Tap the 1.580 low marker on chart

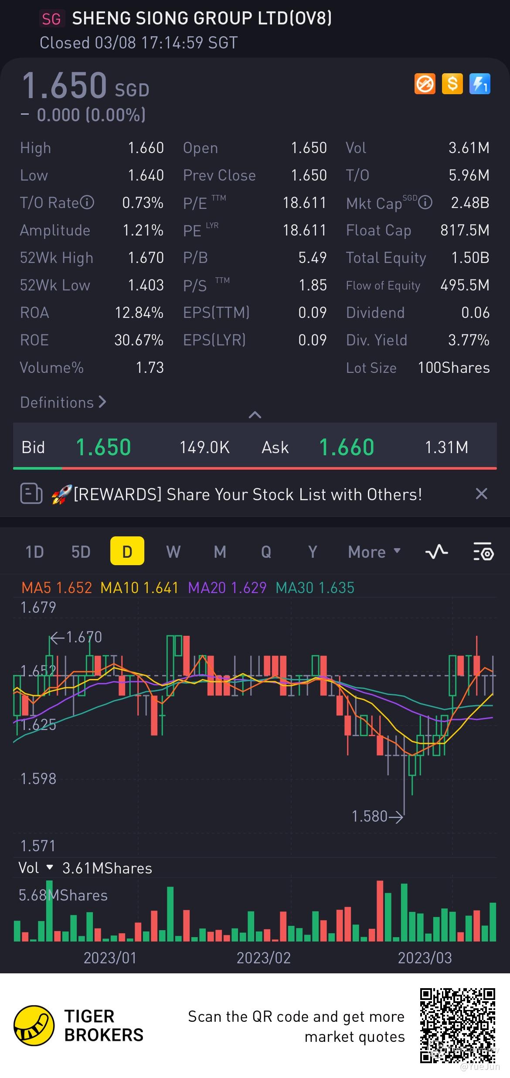pos(377,816)
